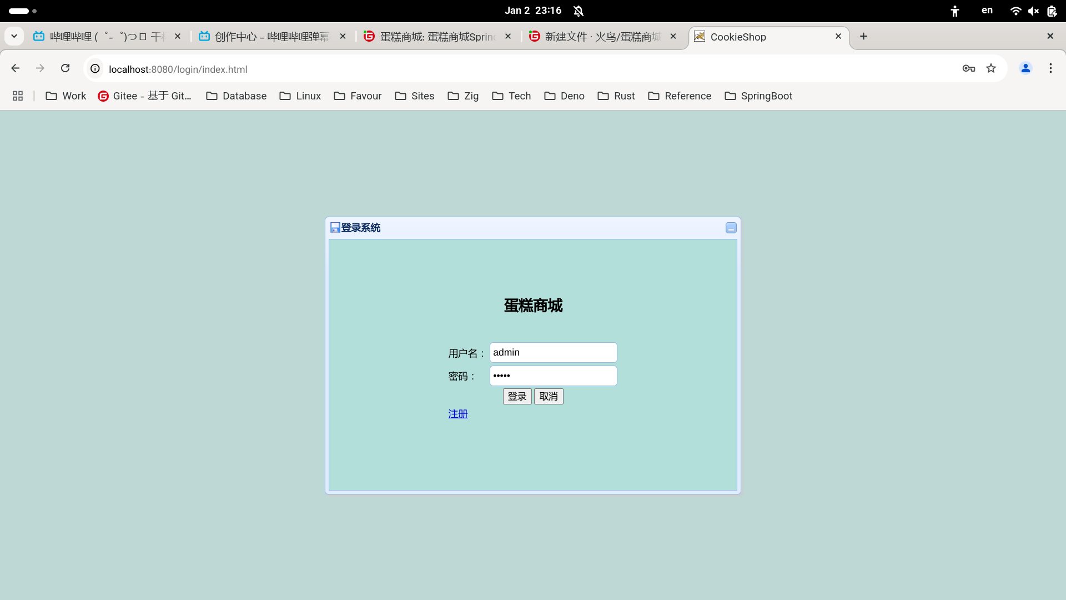Screen dimensions: 1066x600
Task: Open the password manager key icon
Action: click(x=968, y=68)
